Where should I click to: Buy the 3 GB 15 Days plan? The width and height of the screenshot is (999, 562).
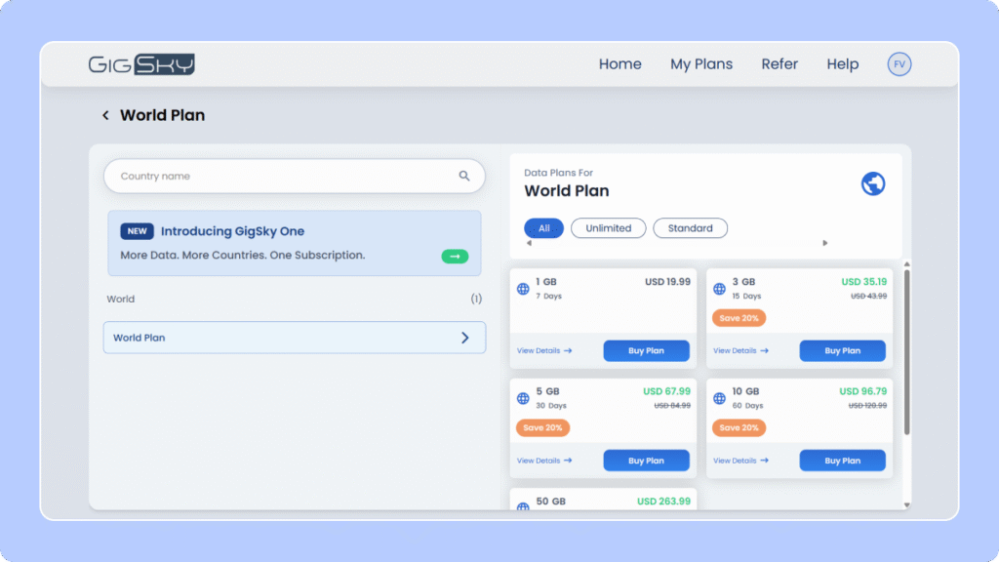[842, 351]
